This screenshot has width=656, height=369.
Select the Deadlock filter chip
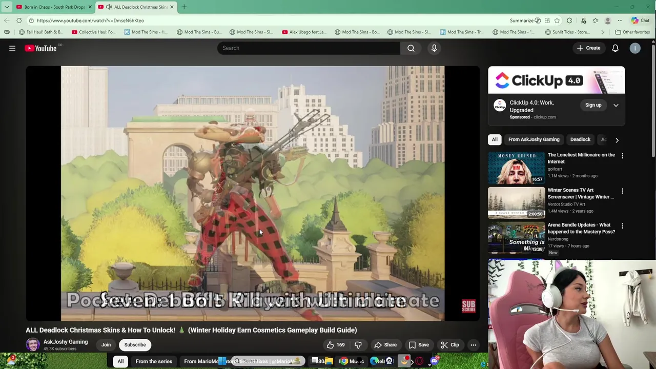point(580,139)
